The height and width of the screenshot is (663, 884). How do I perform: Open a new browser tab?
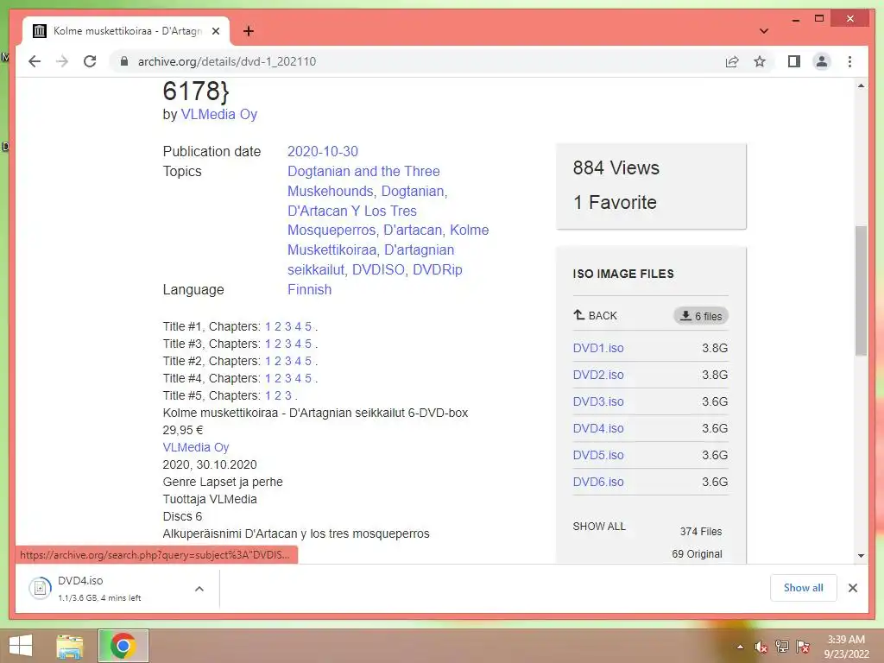[x=249, y=31]
